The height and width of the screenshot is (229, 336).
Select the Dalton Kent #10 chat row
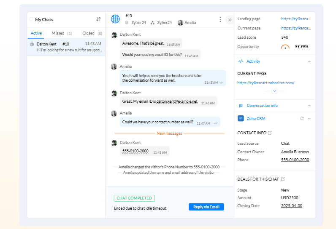[66, 47]
